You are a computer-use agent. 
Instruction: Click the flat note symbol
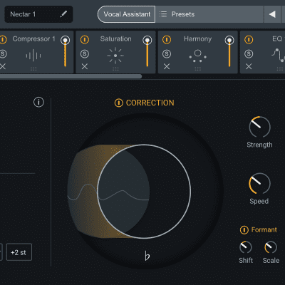[147, 256]
